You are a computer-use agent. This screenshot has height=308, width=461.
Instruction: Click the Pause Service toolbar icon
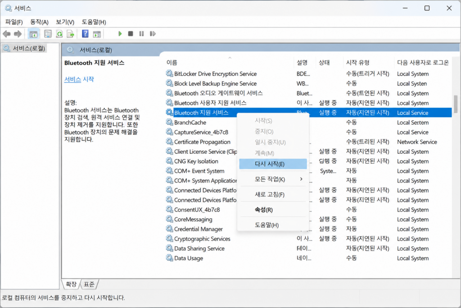(x=141, y=34)
